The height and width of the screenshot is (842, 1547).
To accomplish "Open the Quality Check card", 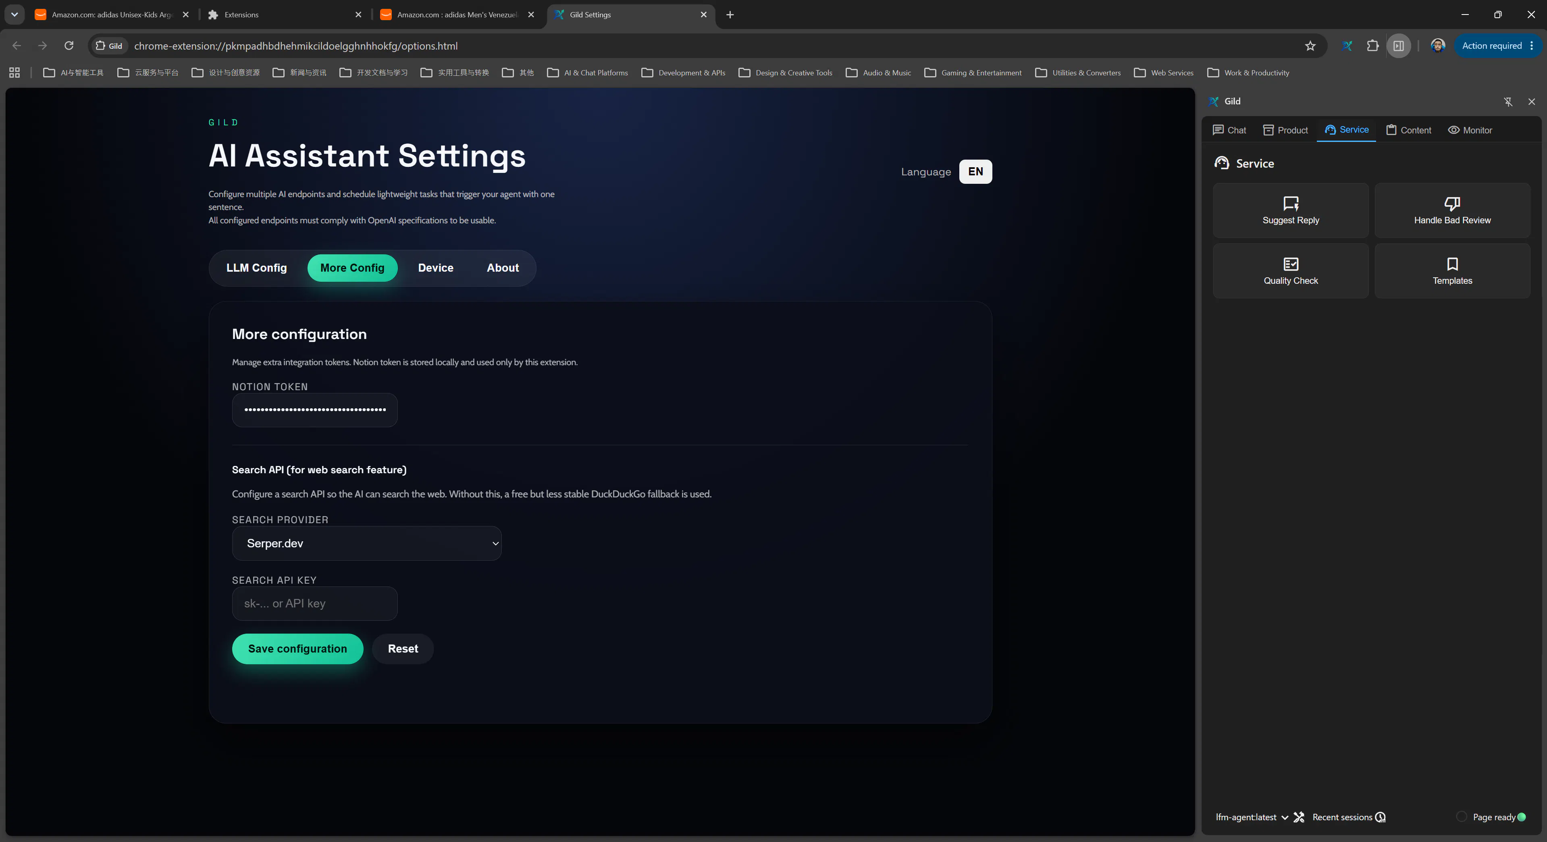I will (1290, 271).
